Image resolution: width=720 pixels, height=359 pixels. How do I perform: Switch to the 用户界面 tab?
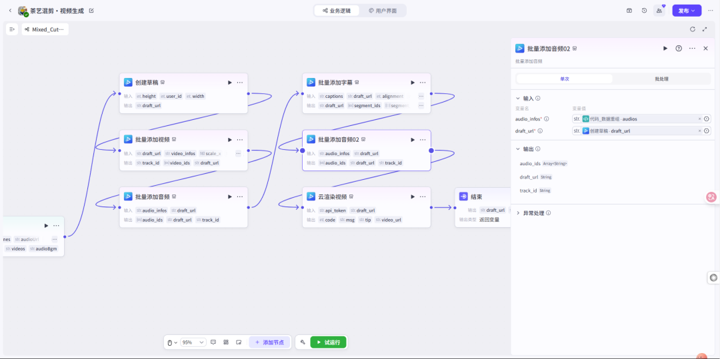point(383,11)
